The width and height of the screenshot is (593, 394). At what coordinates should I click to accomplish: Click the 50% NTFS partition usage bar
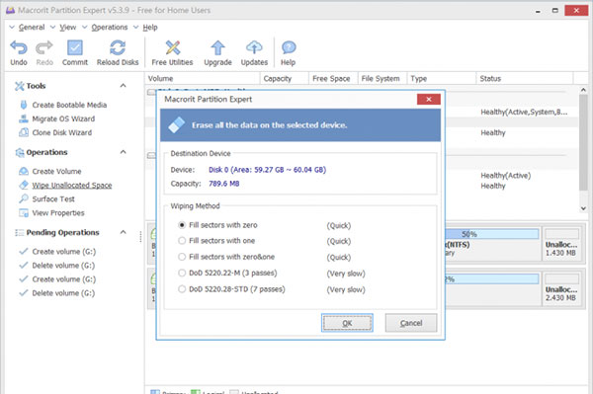pos(492,234)
